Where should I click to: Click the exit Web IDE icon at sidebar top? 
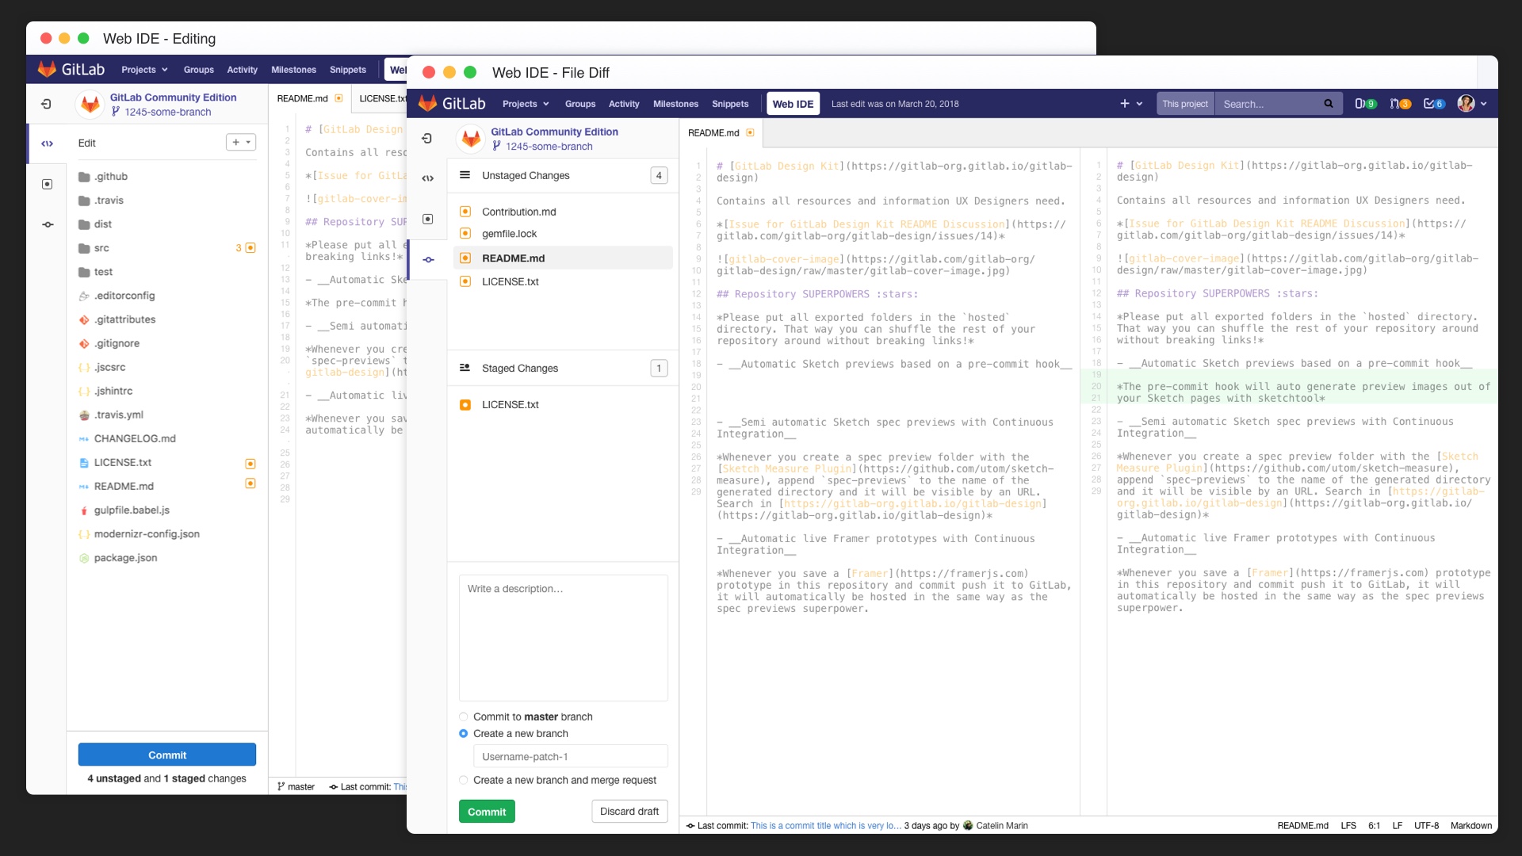[428, 138]
